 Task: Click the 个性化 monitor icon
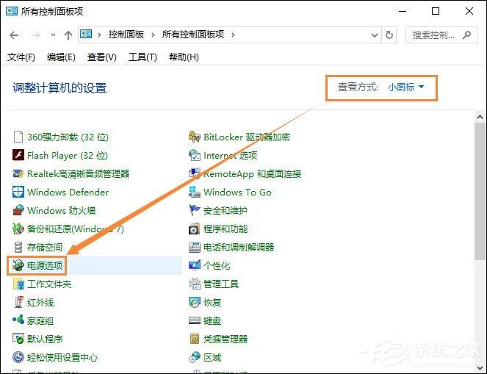(x=195, y=265)
